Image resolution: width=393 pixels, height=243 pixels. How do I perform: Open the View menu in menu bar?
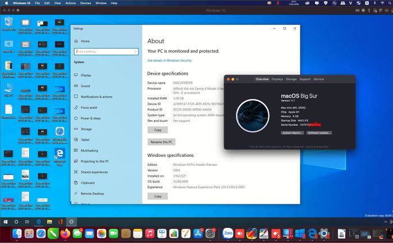coord(57,3)
